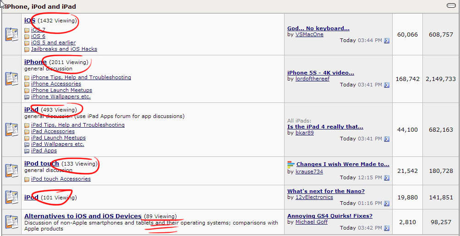Open the iPad forum

32,109
